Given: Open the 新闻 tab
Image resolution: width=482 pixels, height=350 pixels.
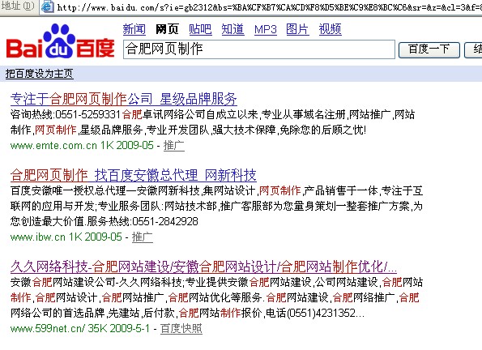Looking at the screenshot, I should pos(134,29).
